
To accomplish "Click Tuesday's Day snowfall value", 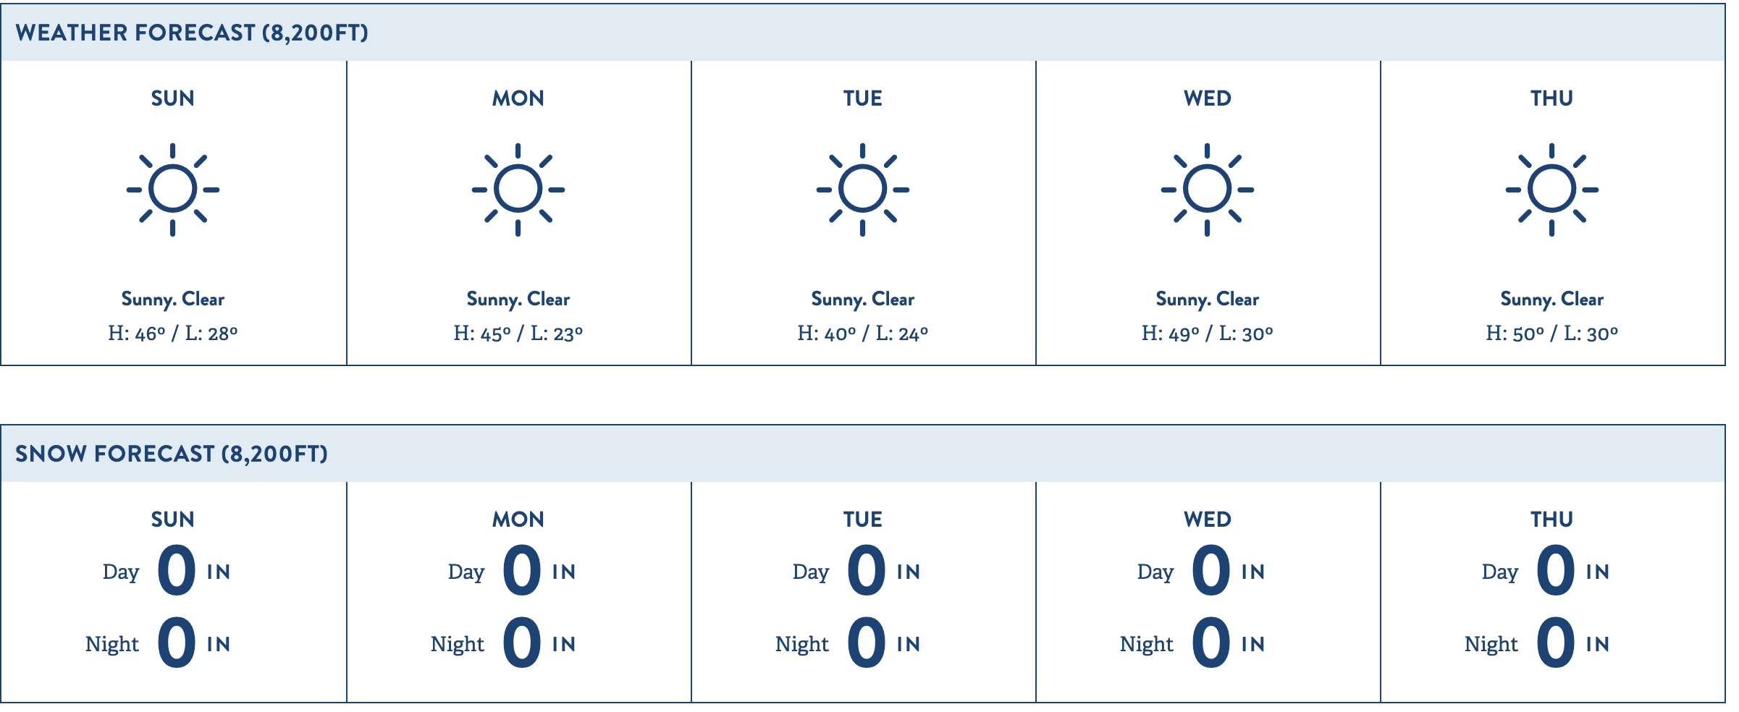I will pos(867,571).
